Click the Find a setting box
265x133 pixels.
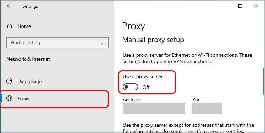tap(57, 43)
